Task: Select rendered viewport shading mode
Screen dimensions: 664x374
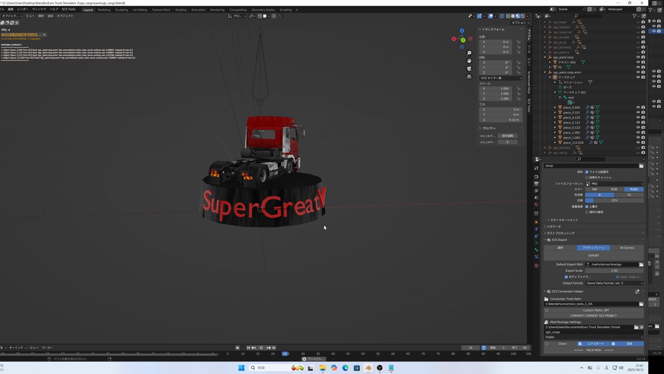Action: tap(522, 16)
